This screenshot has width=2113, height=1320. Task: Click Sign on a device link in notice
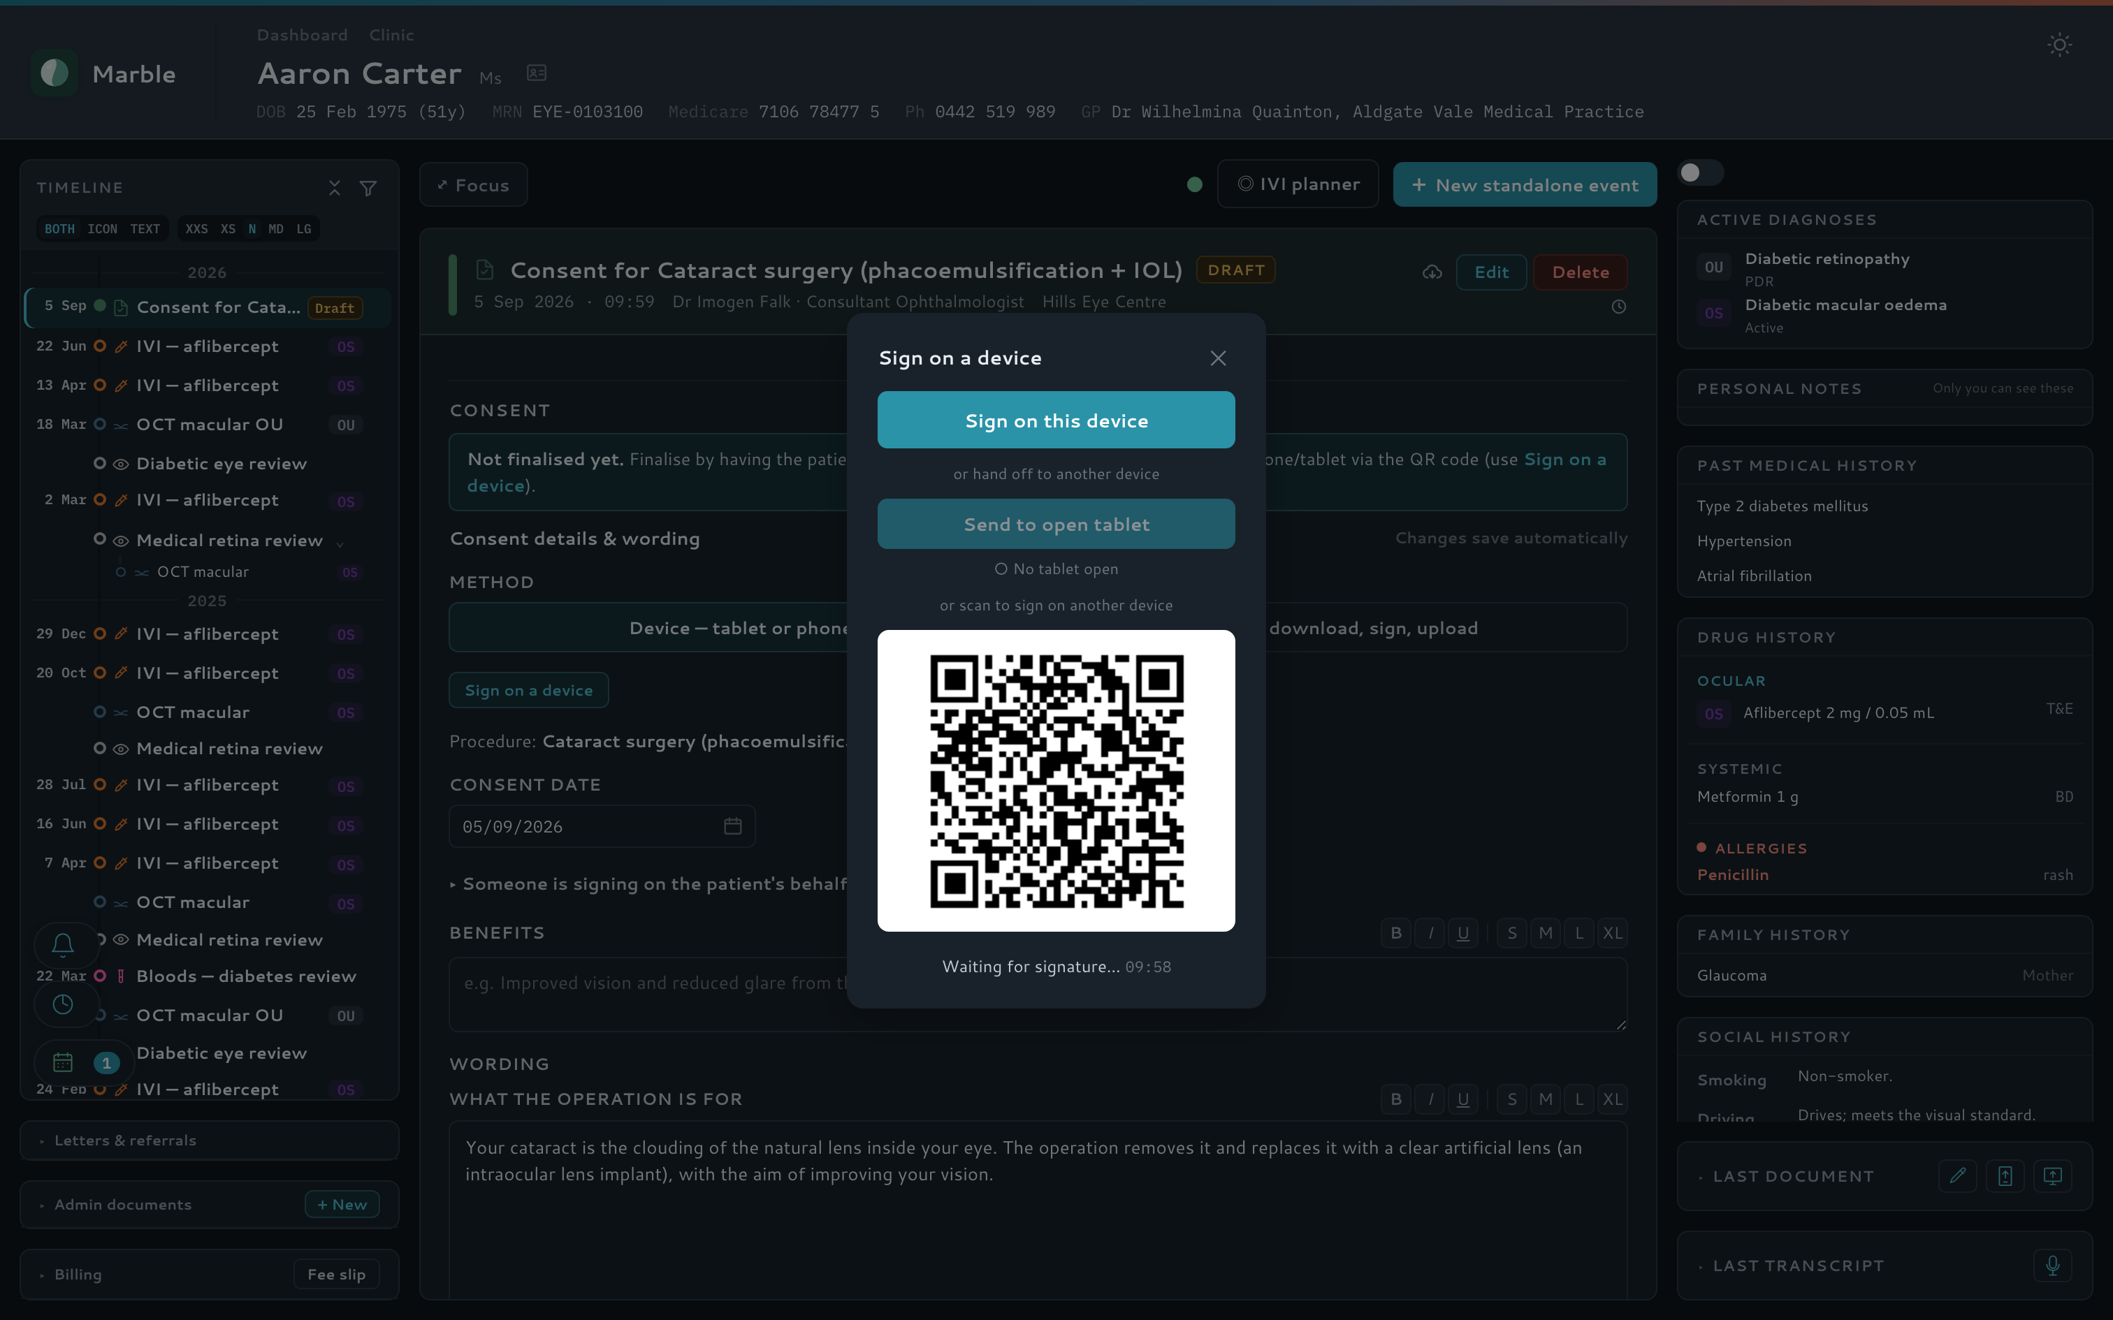point(1564,460)
